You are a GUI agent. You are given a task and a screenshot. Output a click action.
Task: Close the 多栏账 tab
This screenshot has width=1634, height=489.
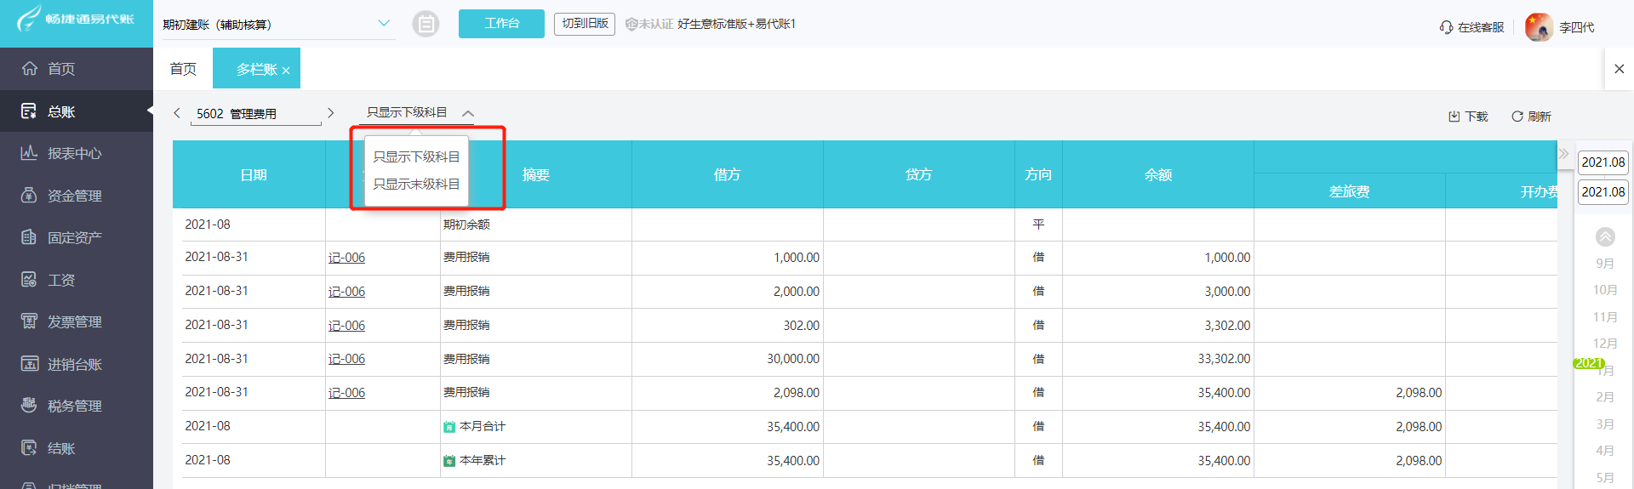[x=286, y=71]
